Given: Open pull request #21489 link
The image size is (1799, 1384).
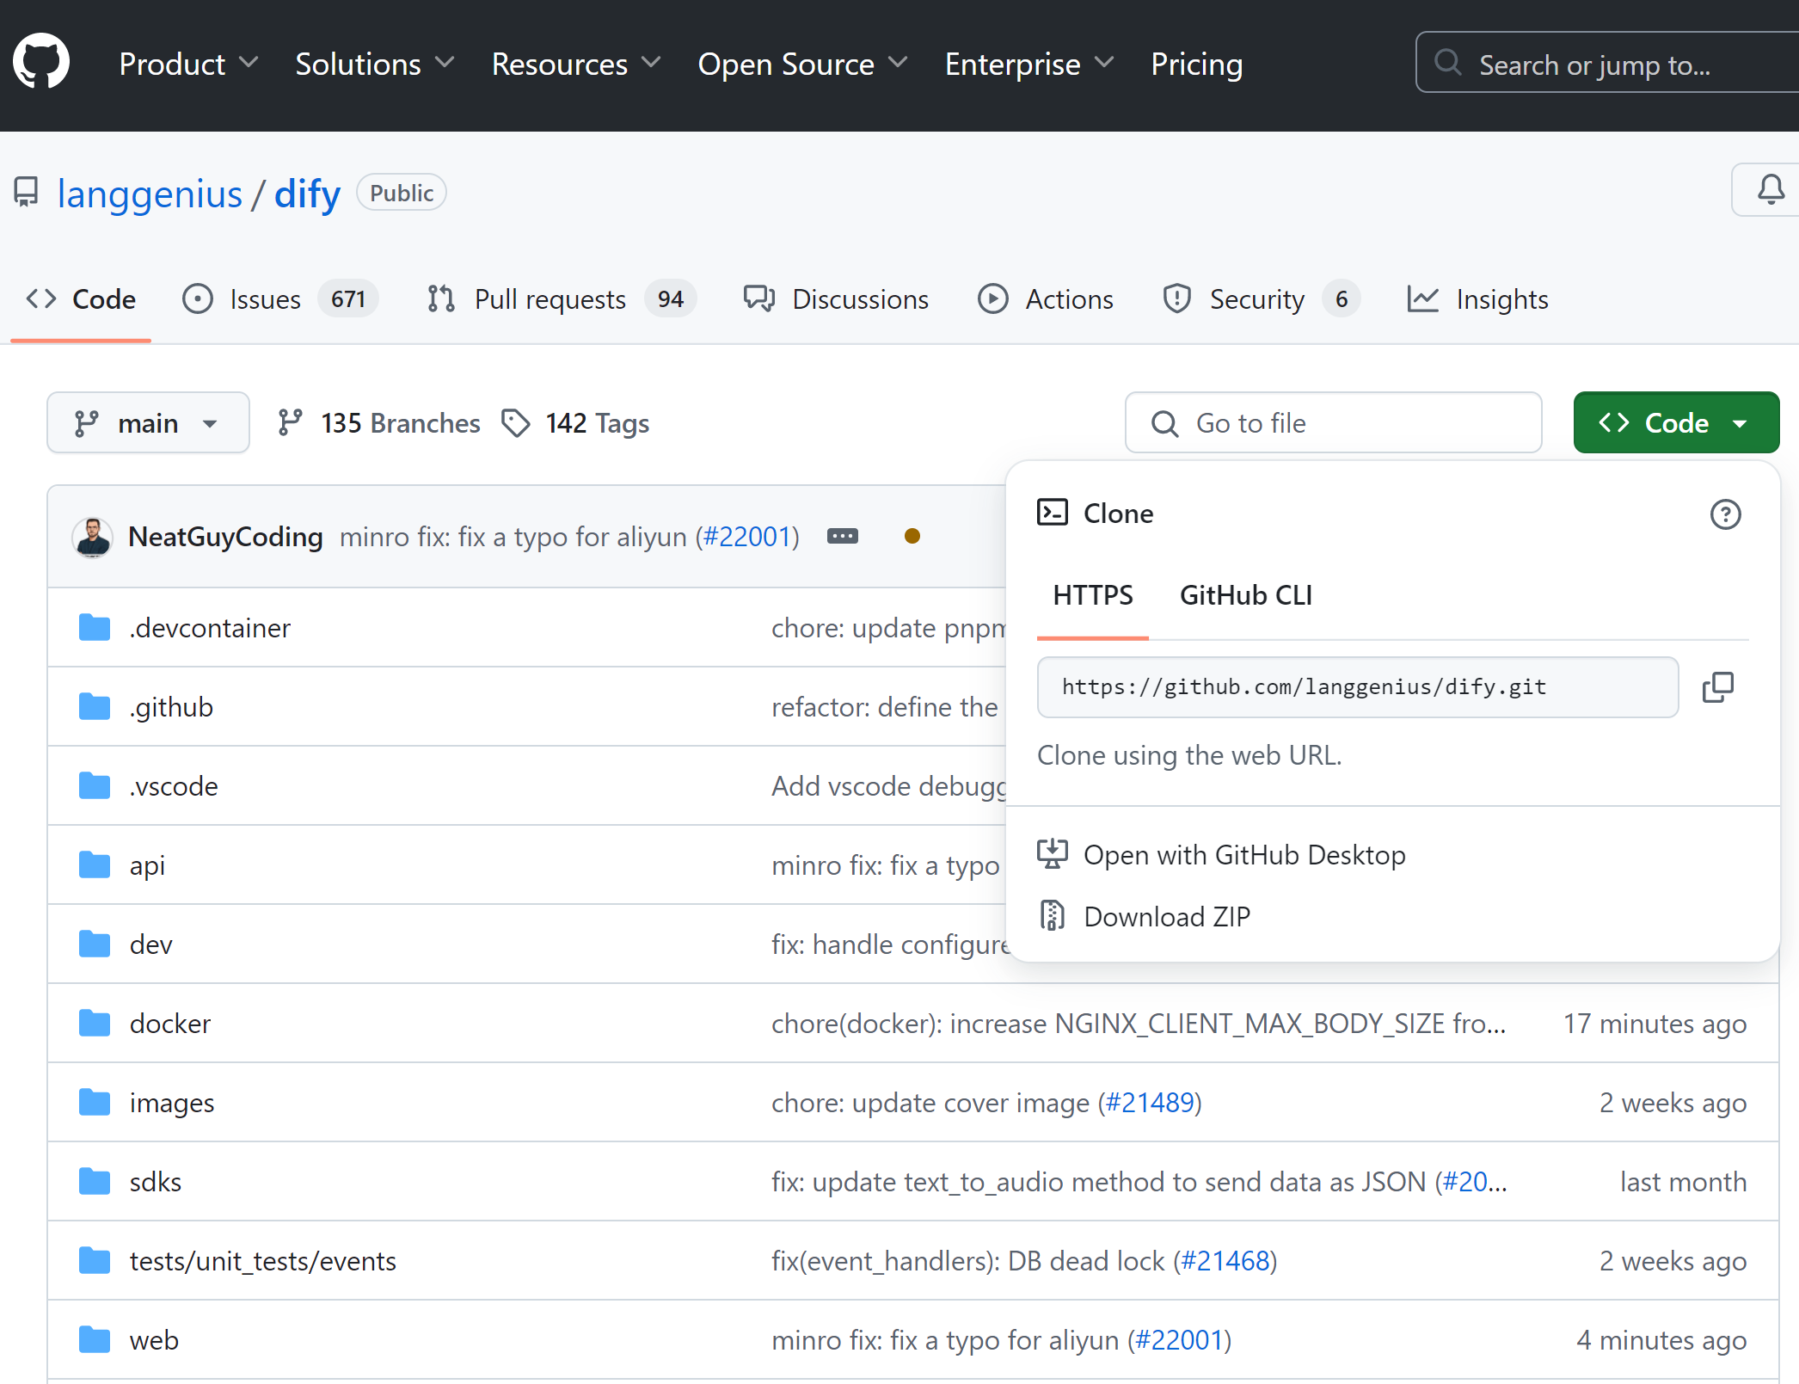Looking at the screenshot, I should coord(1150,1103).
